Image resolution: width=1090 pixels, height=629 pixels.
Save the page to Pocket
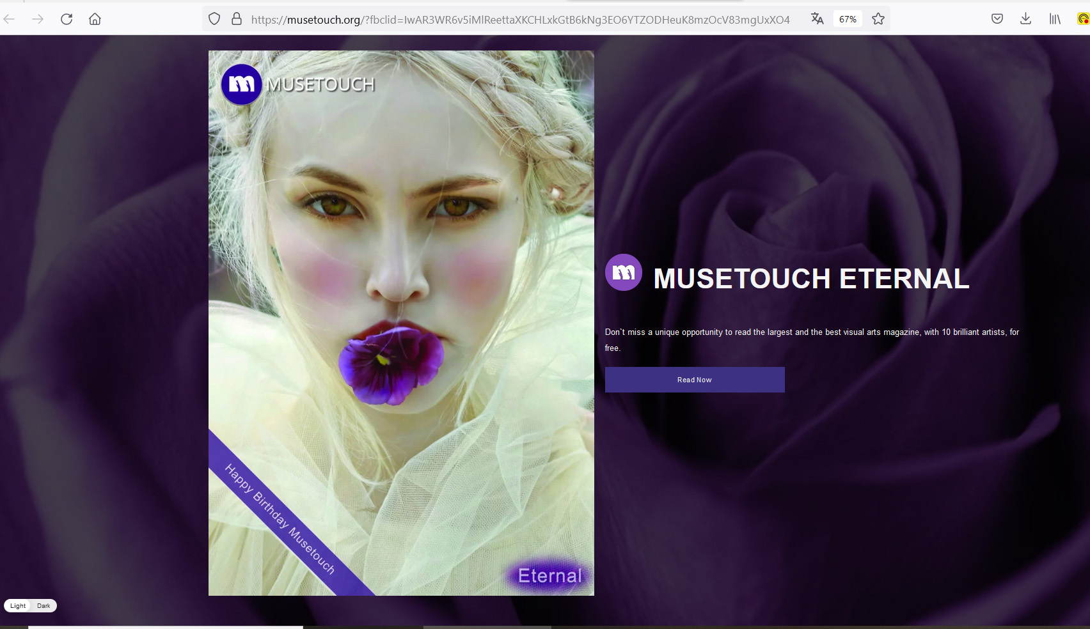(997, 19)
